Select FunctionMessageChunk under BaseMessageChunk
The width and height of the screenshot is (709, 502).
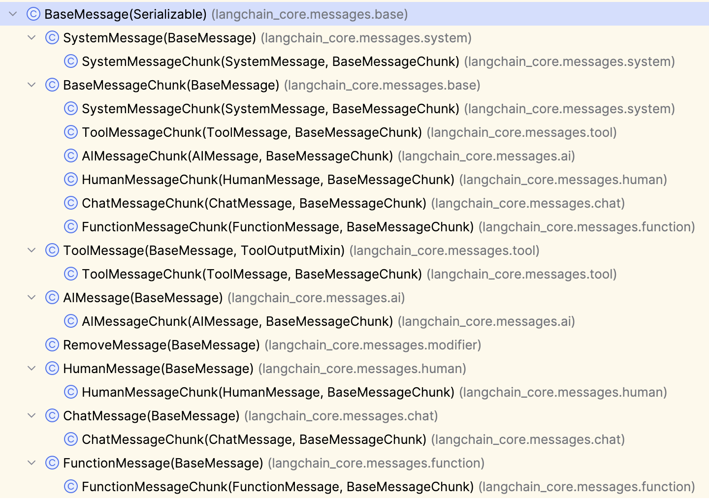pos(277,227)
